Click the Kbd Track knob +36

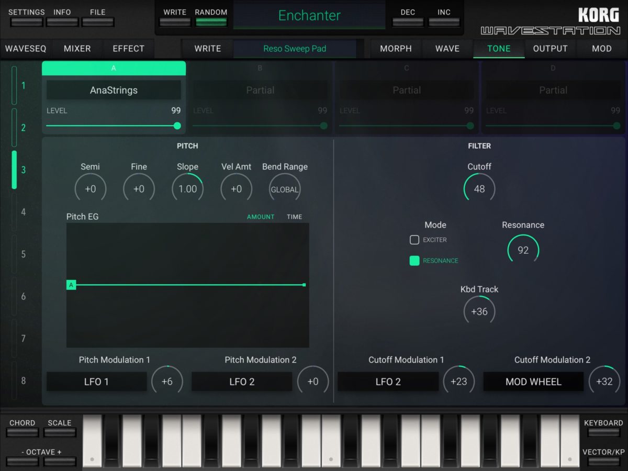click(479, 311)
